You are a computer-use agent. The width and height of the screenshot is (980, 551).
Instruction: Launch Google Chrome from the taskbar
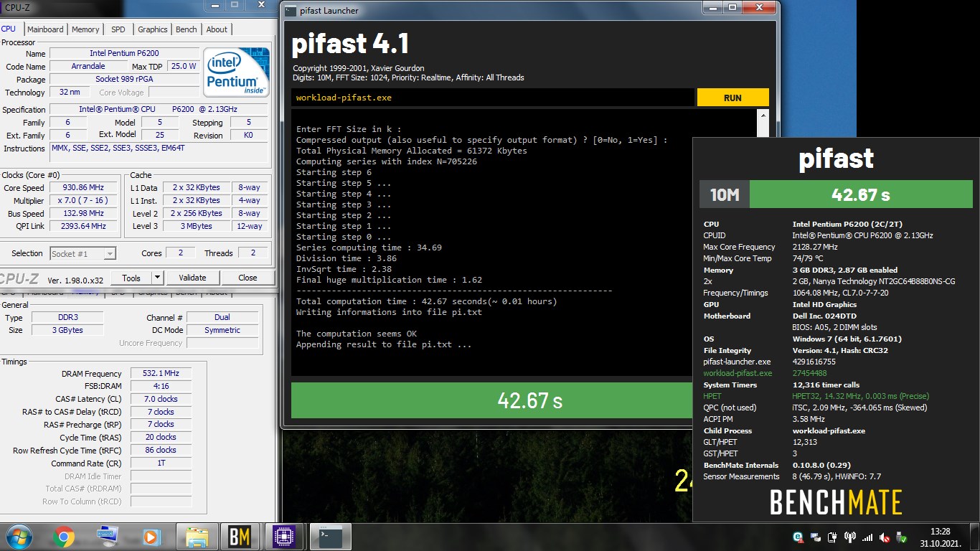coord(63,537)
